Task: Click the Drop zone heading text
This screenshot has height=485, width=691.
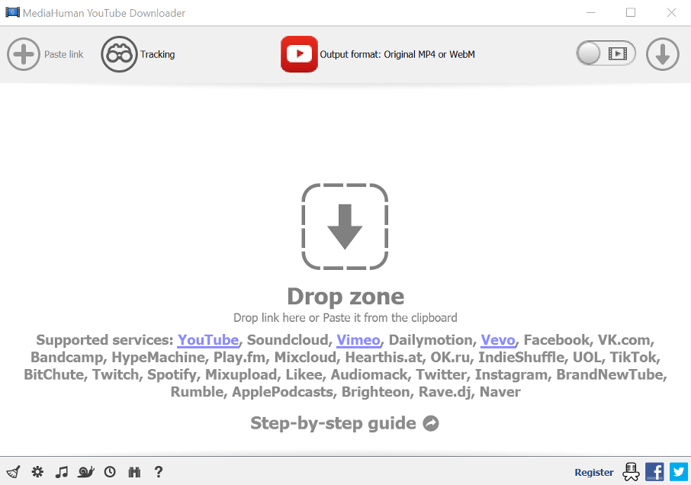Action: 345,297
